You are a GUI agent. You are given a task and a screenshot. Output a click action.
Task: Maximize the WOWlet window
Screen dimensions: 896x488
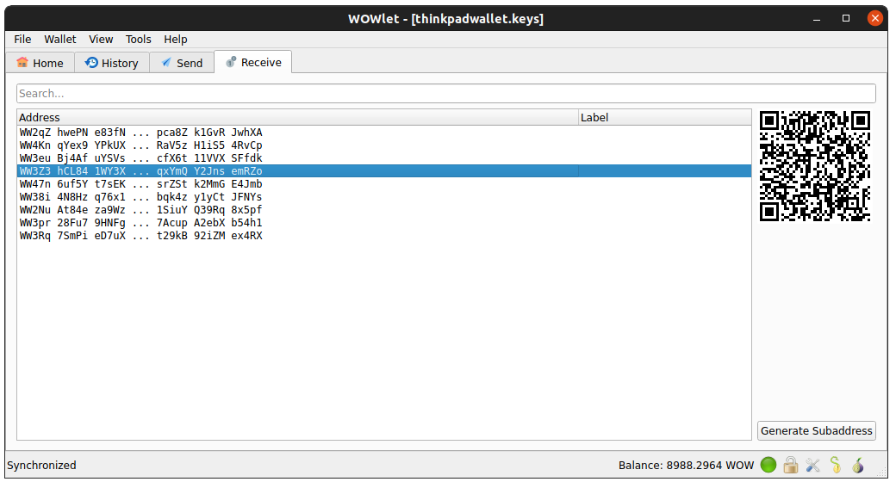coord(846,18)
